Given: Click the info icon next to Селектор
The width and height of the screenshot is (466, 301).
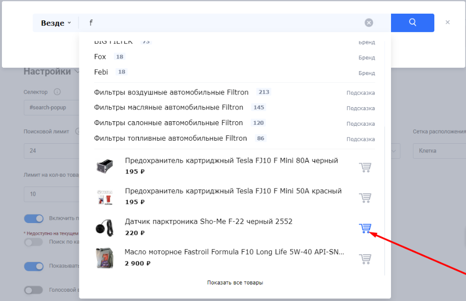Looking at the screenshot, I should point(57,92).
